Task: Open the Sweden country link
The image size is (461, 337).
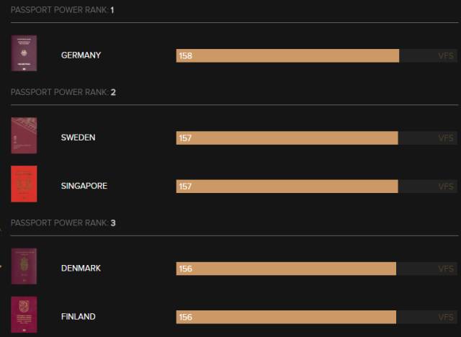Action: [x=78, y=138]
